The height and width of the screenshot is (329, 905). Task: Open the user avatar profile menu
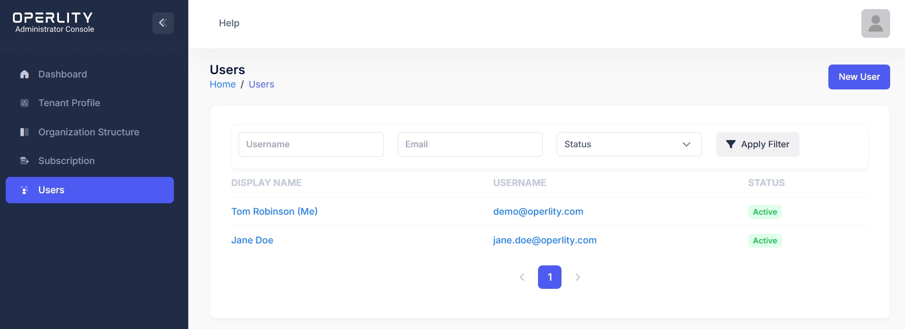(x=875, y=23)
